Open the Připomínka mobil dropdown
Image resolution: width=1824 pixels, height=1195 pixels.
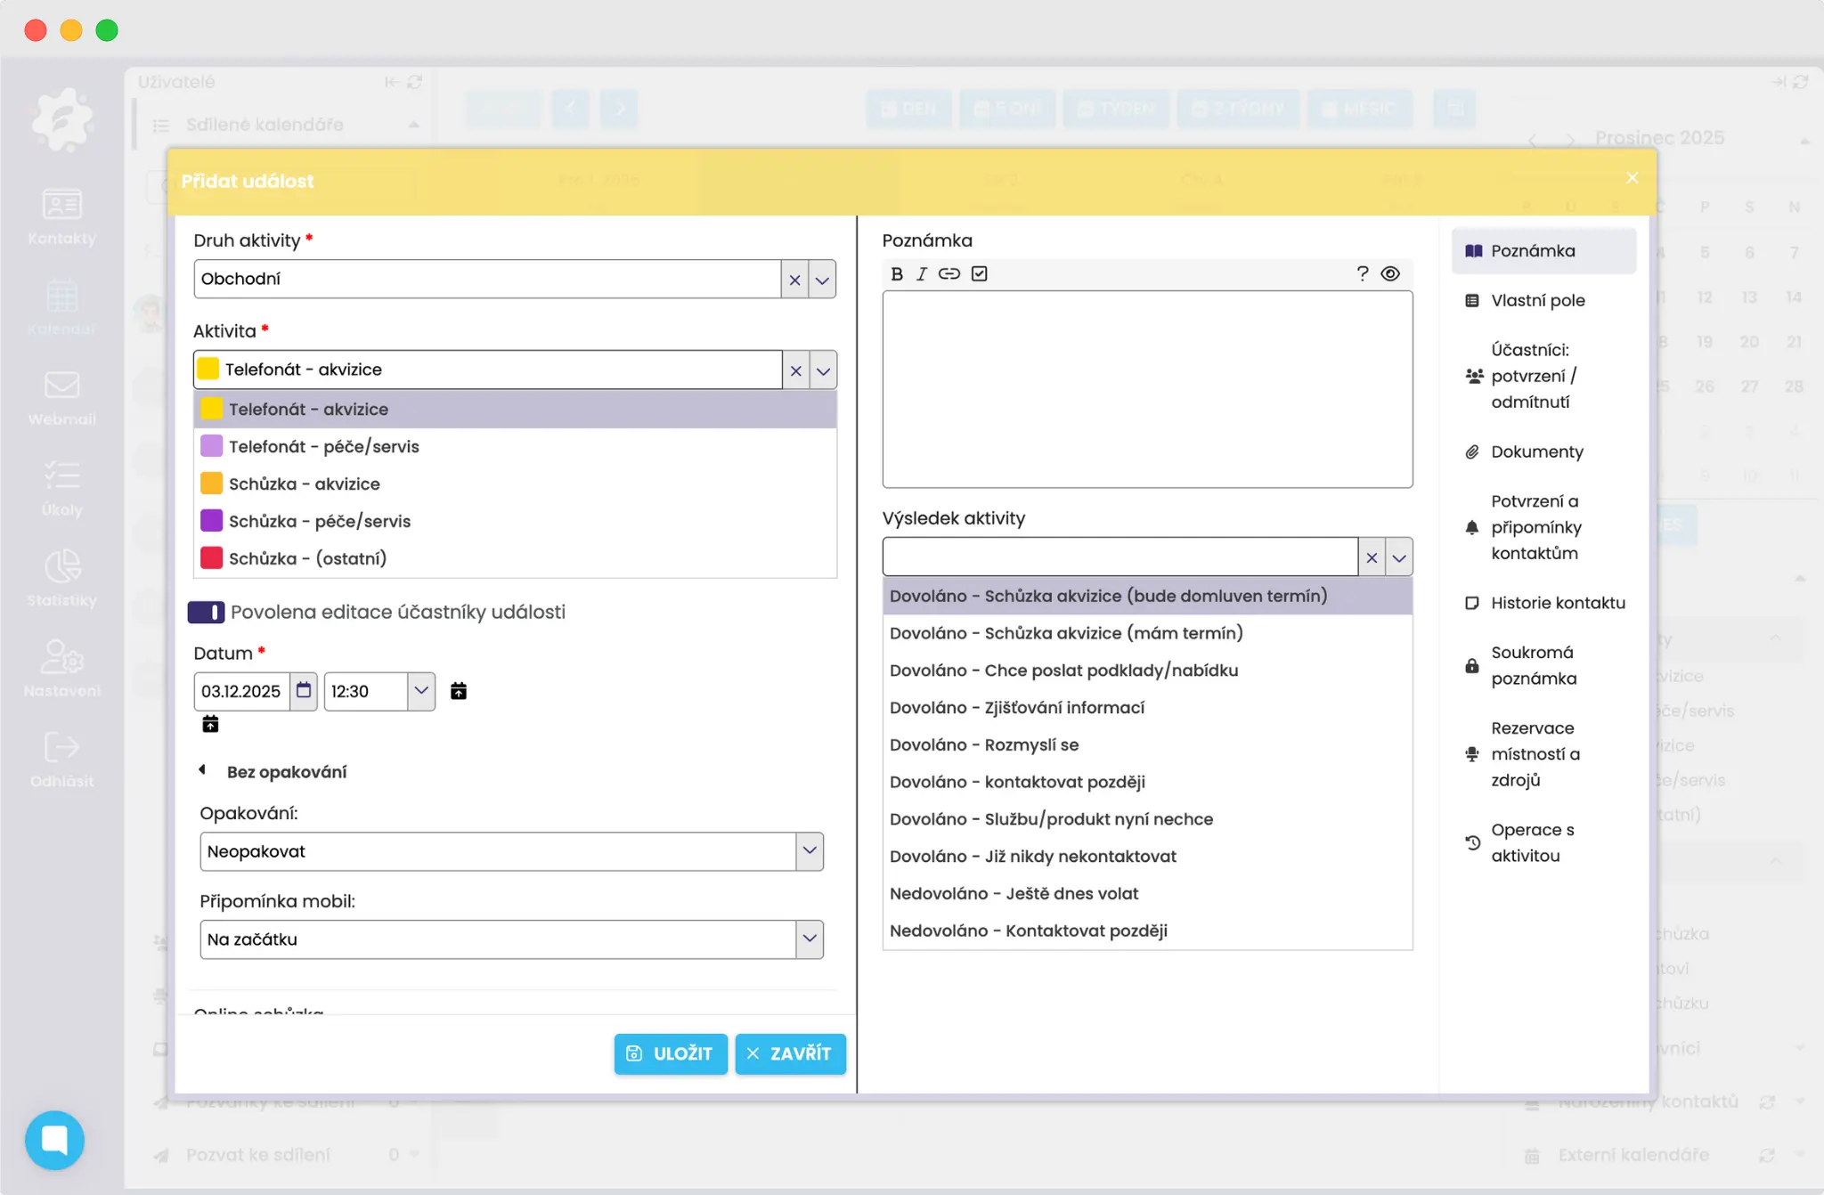[809, 939]
